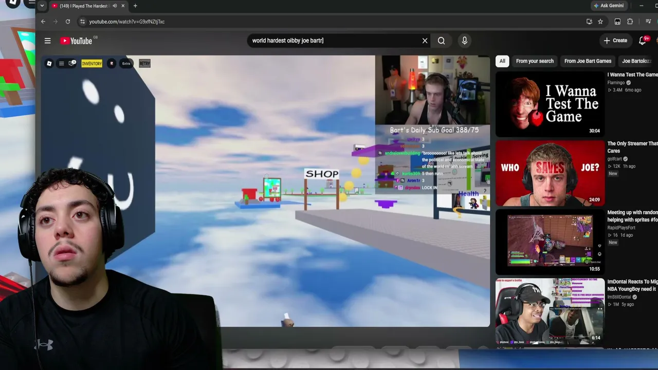
Task: Expand the browser tab search dropdown
Action: pyautogui.click(x=42, y=6)
